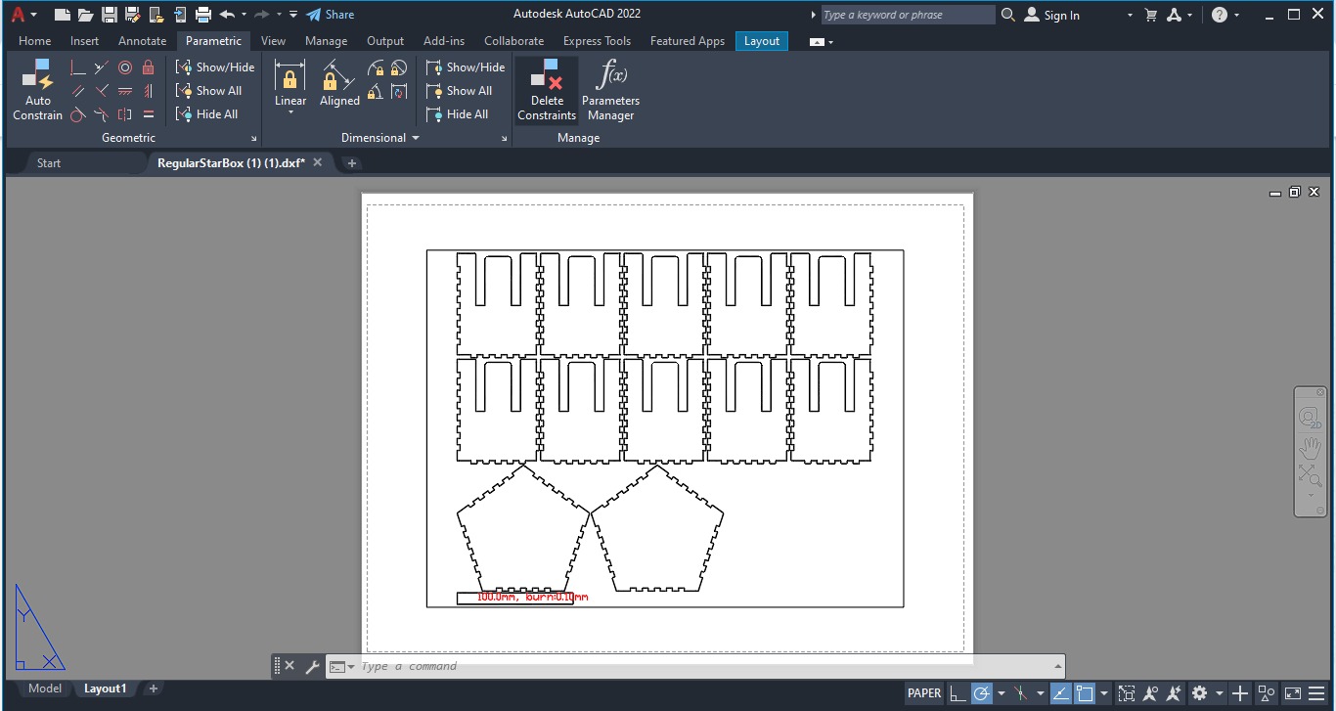Screen dimensions: 1336x711
Task: Click the Convert dimensional constraint icon
Action: (x=399, y=93)
